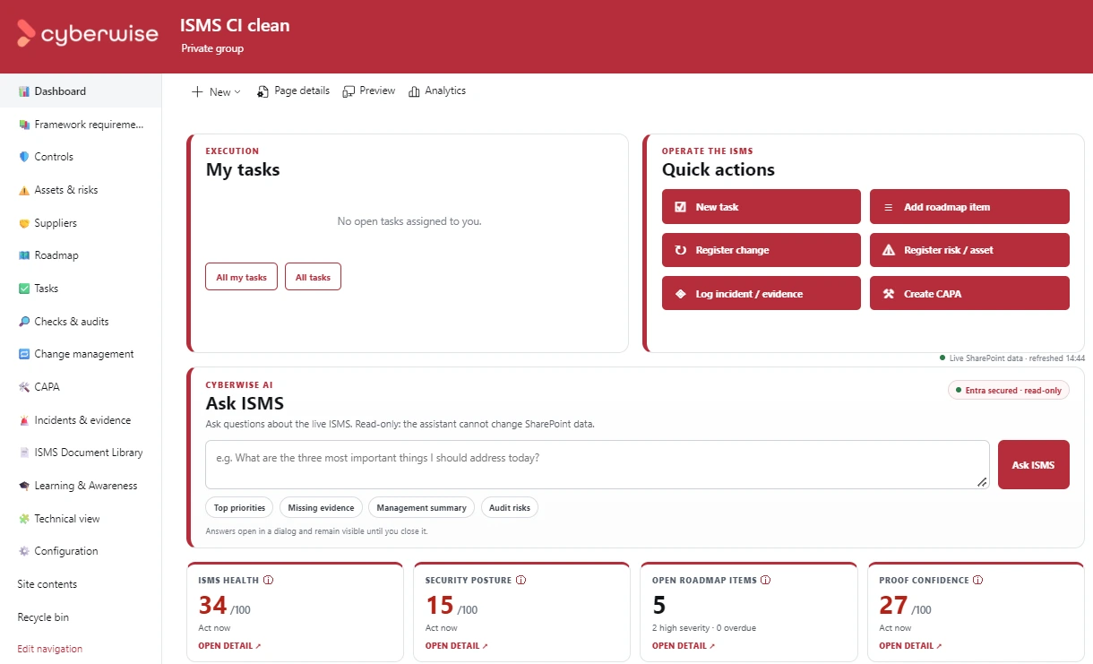
Task: Focus the Ask ISMS question box
Action: coord(598,464)
